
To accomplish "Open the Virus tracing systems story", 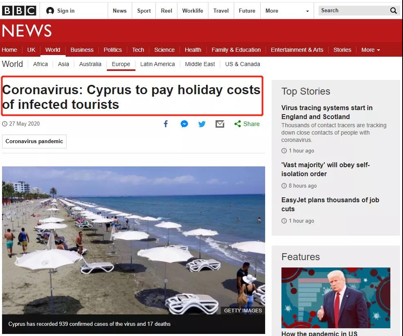I will pos(327,112).
